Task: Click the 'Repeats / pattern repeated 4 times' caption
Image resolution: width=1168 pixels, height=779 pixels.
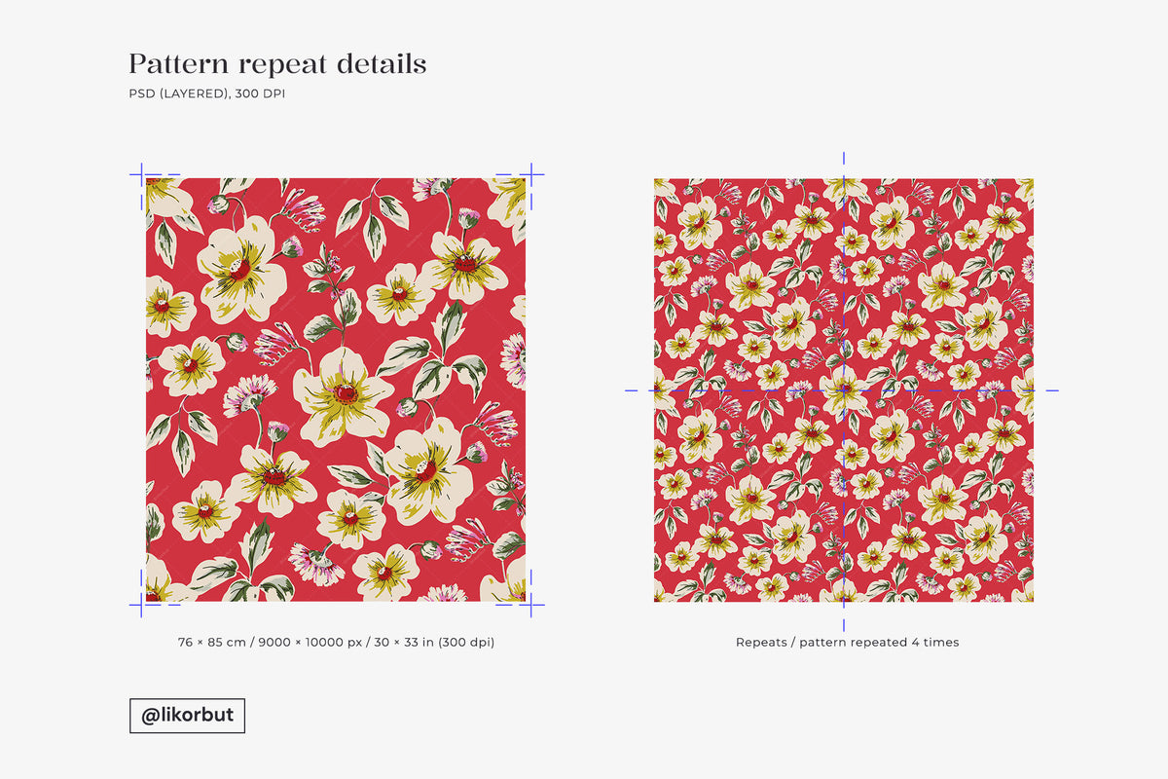Action: click(847, 643)
